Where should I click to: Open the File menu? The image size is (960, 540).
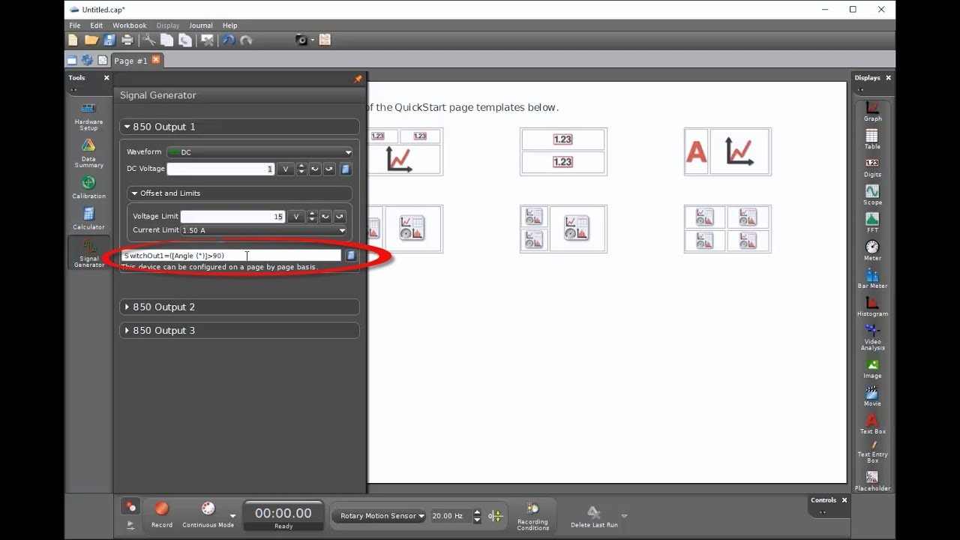(75, 25)
